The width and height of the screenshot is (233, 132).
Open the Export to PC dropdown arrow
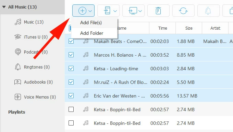(x=140, y=11)
